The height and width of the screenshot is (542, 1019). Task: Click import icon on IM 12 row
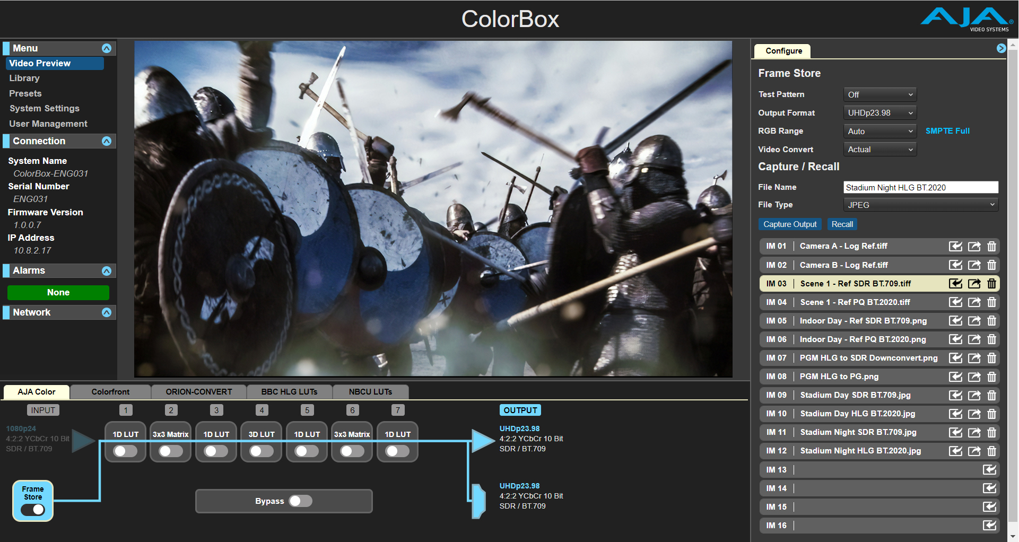955,451
